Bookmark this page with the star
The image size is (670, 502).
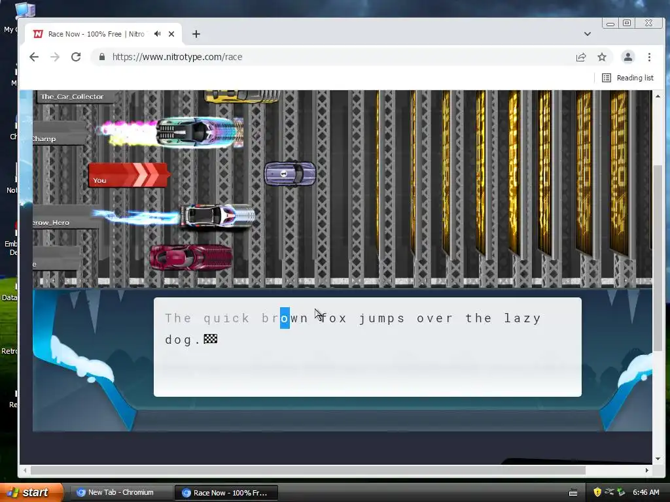click(x=602, y=58)
